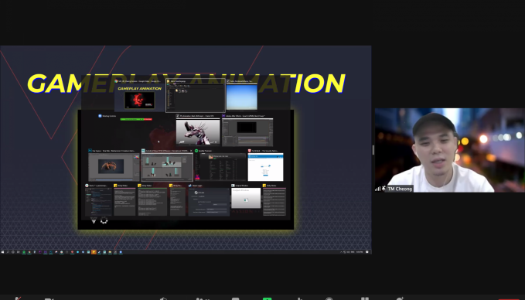Expand the hidden system tray icons chevron

pyautogui.click(x=341, y=252)
